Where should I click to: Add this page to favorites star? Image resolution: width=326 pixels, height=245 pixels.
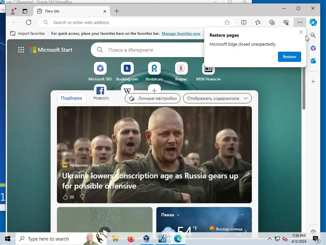(x=227, y=22)
